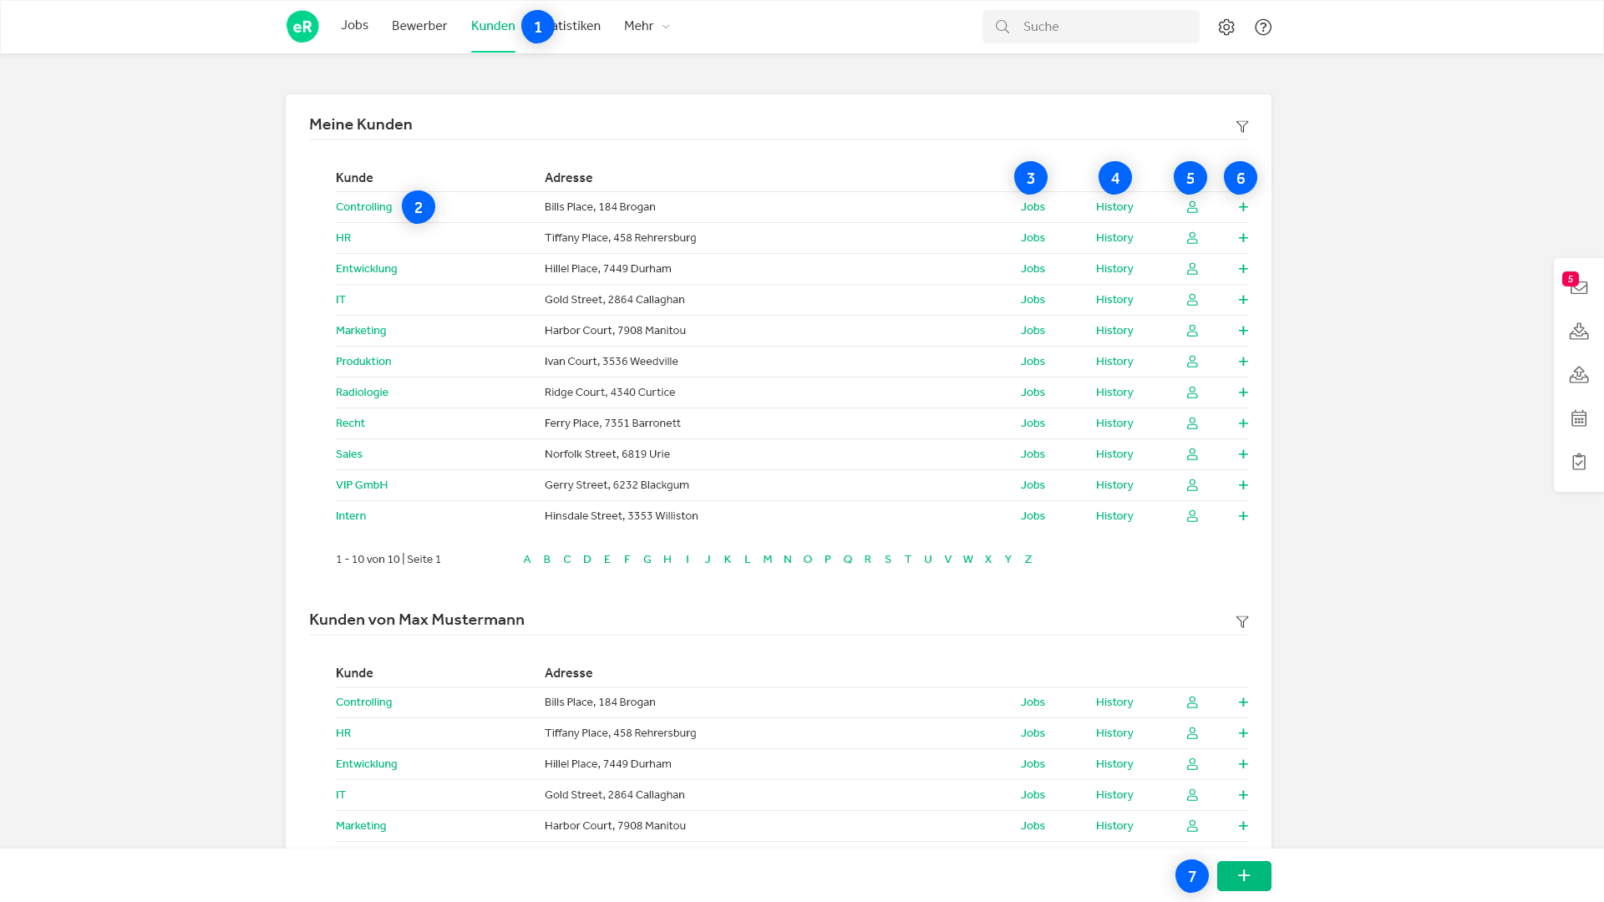Filter customers by letter K
This screenshot has width=1604, height=902.
point(728,560)
